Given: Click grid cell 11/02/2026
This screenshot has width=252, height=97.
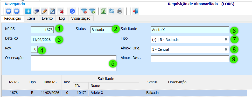Looking at the screenshot, I should [50, 93].
